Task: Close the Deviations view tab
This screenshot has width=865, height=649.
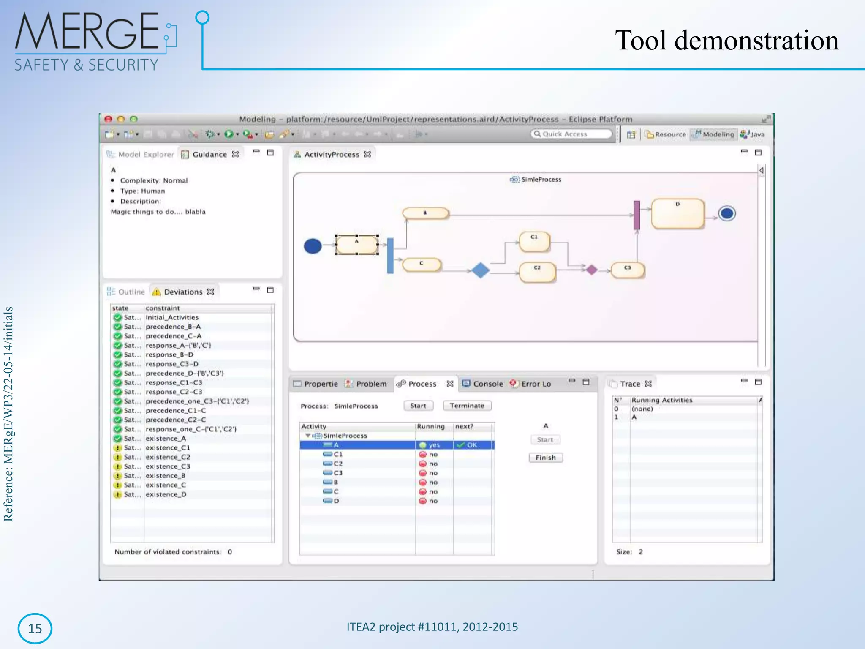Action: [211, 292]
